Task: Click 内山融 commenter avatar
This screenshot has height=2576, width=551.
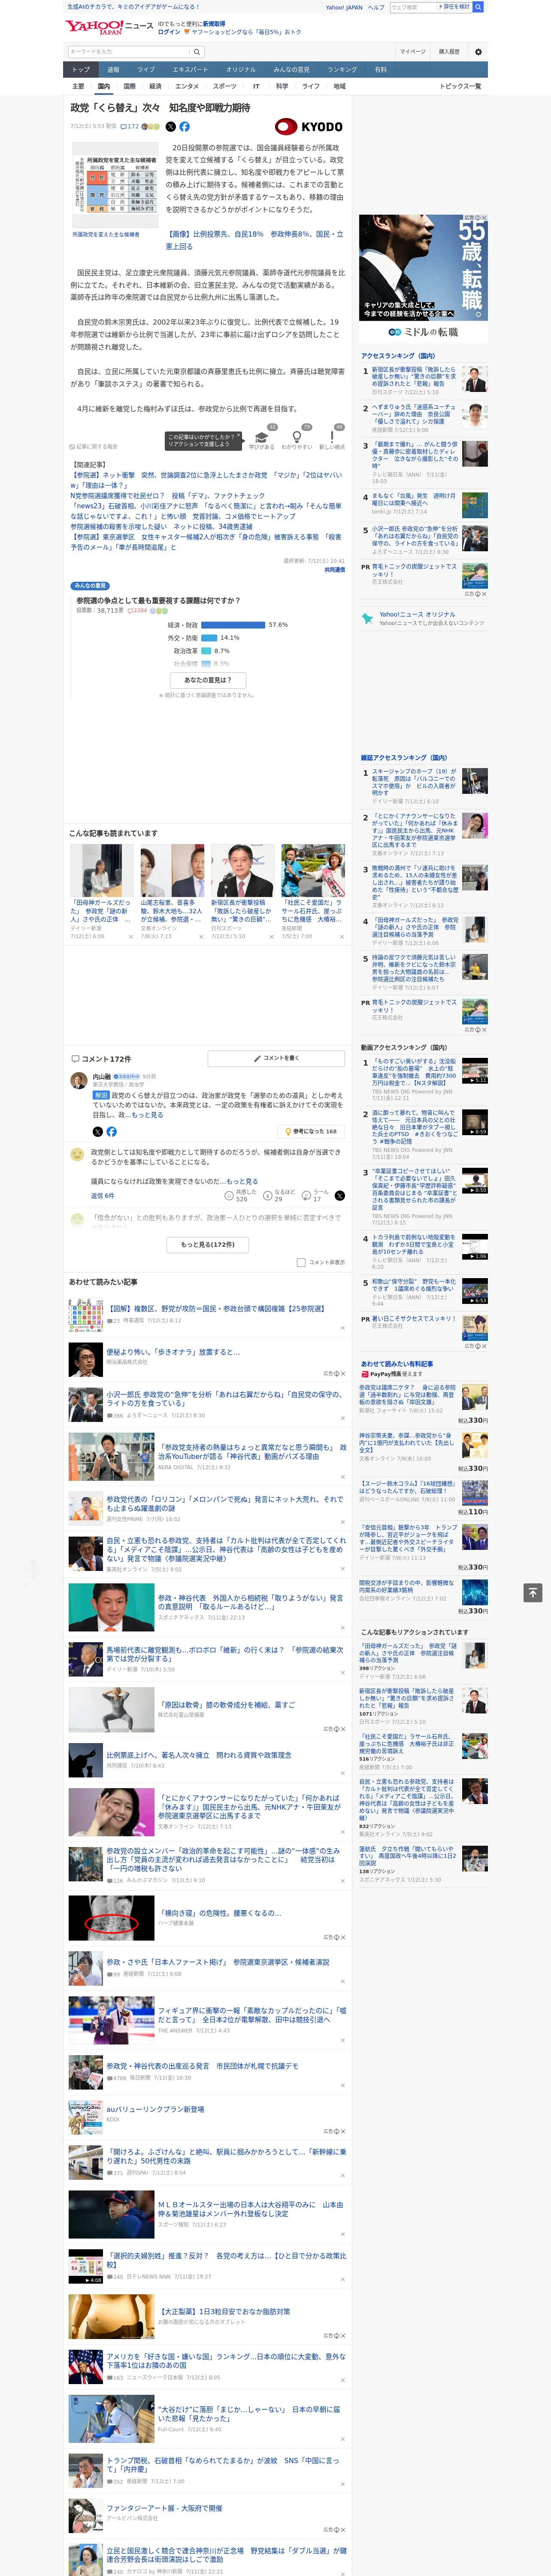Action: [78, 1081]
